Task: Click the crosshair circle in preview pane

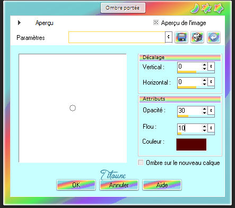Action: [x=73, y=108]
